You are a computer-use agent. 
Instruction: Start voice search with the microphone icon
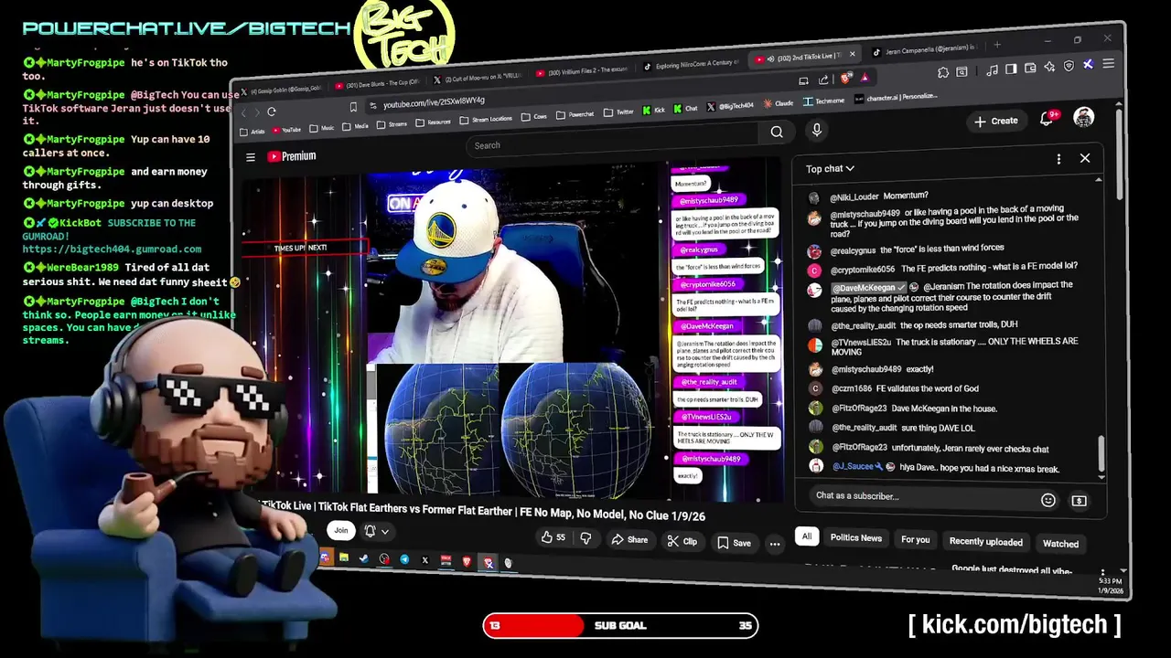(x=817, y=130)
